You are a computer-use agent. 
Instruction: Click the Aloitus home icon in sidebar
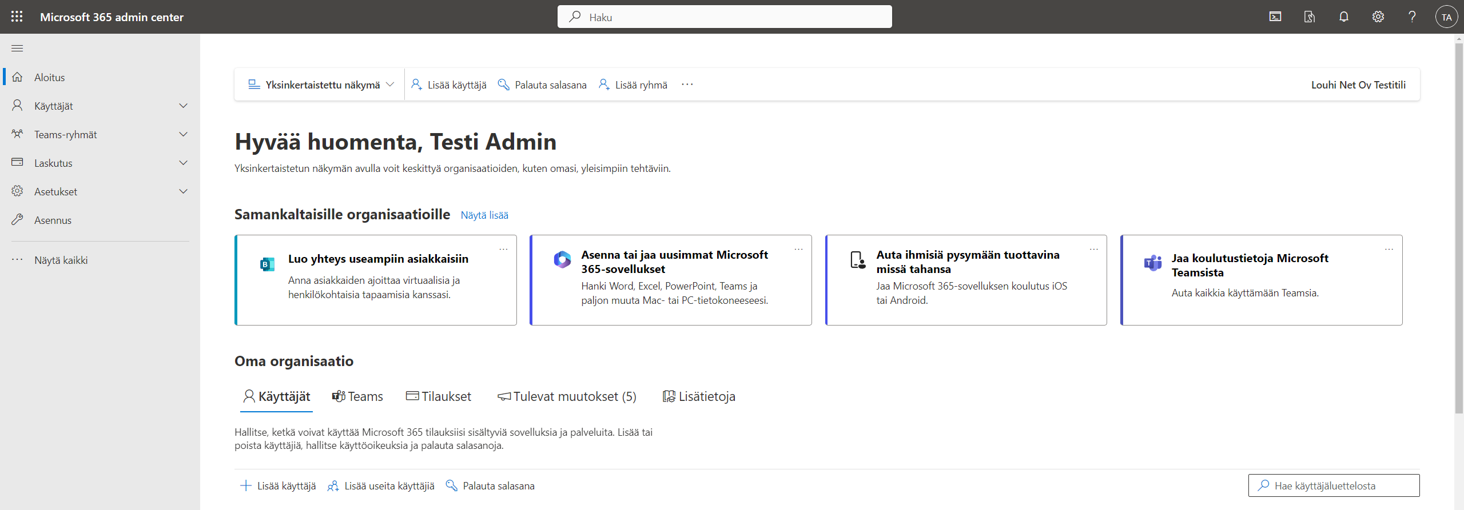coord(17,77)
